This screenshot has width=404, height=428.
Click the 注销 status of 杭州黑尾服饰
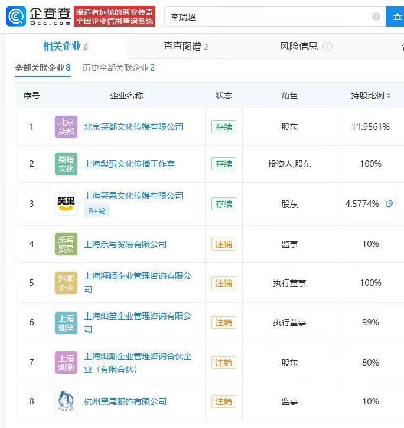click(224, 401)
